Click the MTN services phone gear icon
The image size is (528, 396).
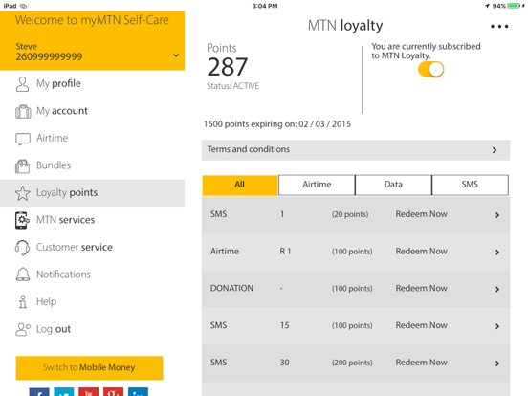[22, 220]
